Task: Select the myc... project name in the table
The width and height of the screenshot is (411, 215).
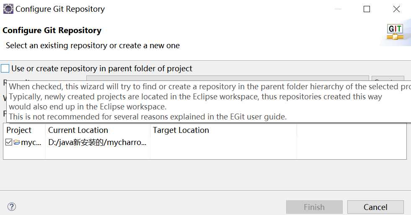Action: coord(31,142)
